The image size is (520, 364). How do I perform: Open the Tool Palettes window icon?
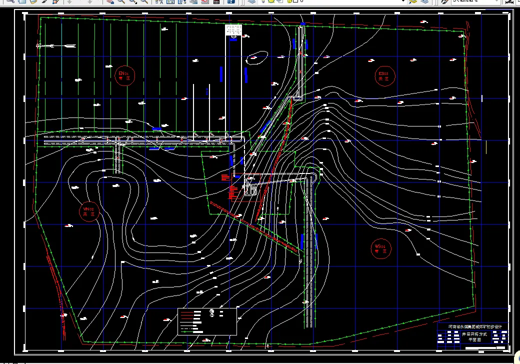coord(182,1)
